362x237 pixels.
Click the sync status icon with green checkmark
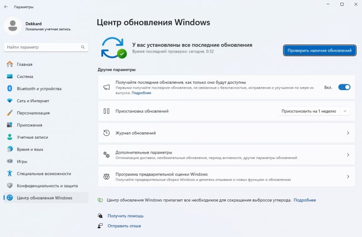pyautogui.click(x=114, y=47)
